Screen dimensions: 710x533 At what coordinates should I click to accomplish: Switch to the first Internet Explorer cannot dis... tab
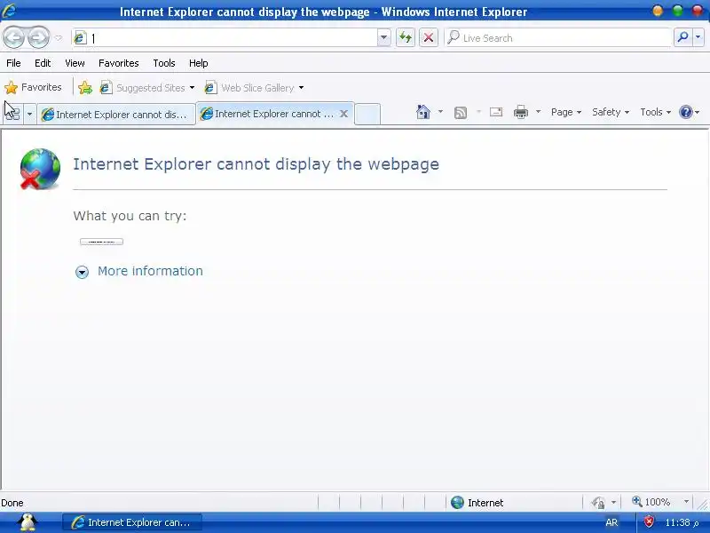116,115
